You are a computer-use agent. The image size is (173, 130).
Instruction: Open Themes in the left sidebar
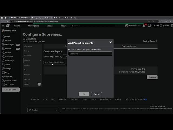click(x=7, y=76)
